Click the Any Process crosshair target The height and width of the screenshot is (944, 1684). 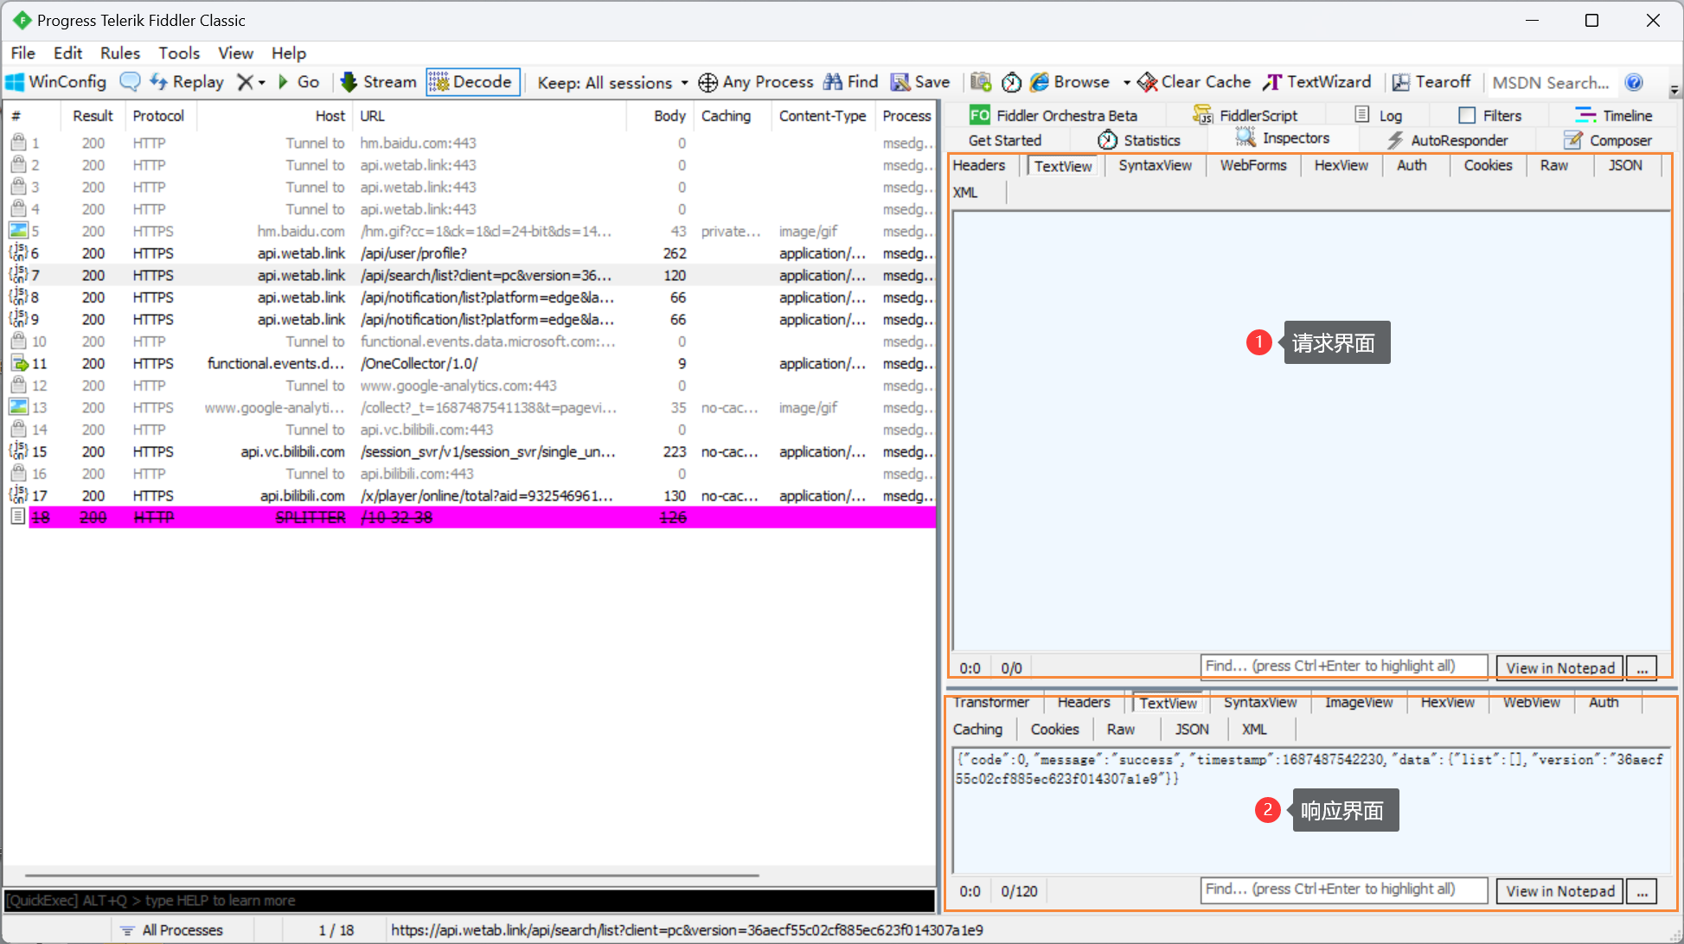pos(708,82)
